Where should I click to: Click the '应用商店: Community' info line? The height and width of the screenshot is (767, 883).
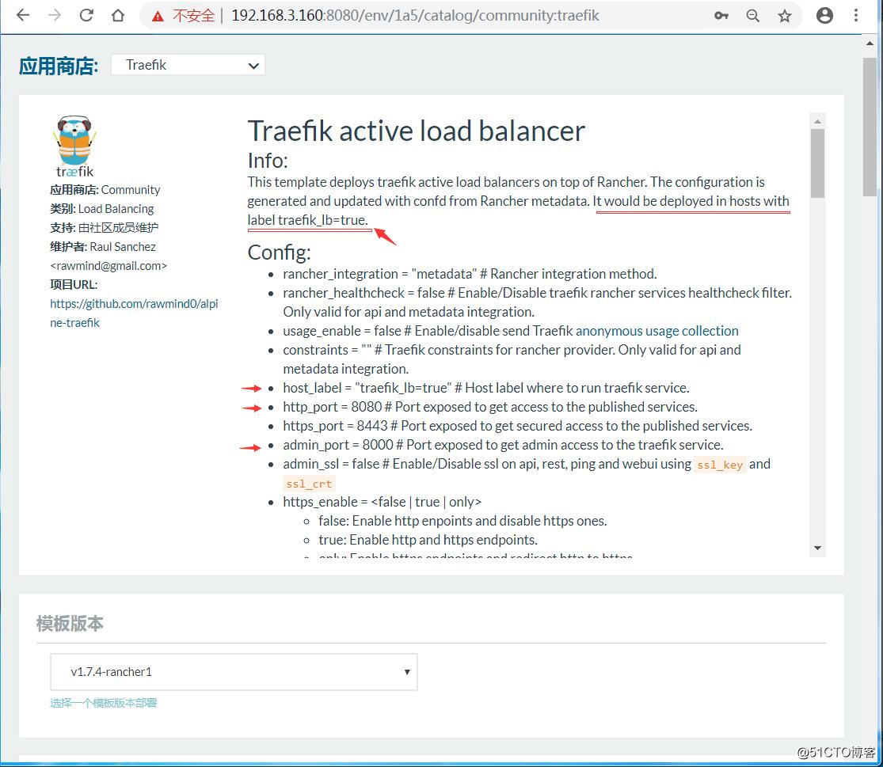tap(105, 190)
